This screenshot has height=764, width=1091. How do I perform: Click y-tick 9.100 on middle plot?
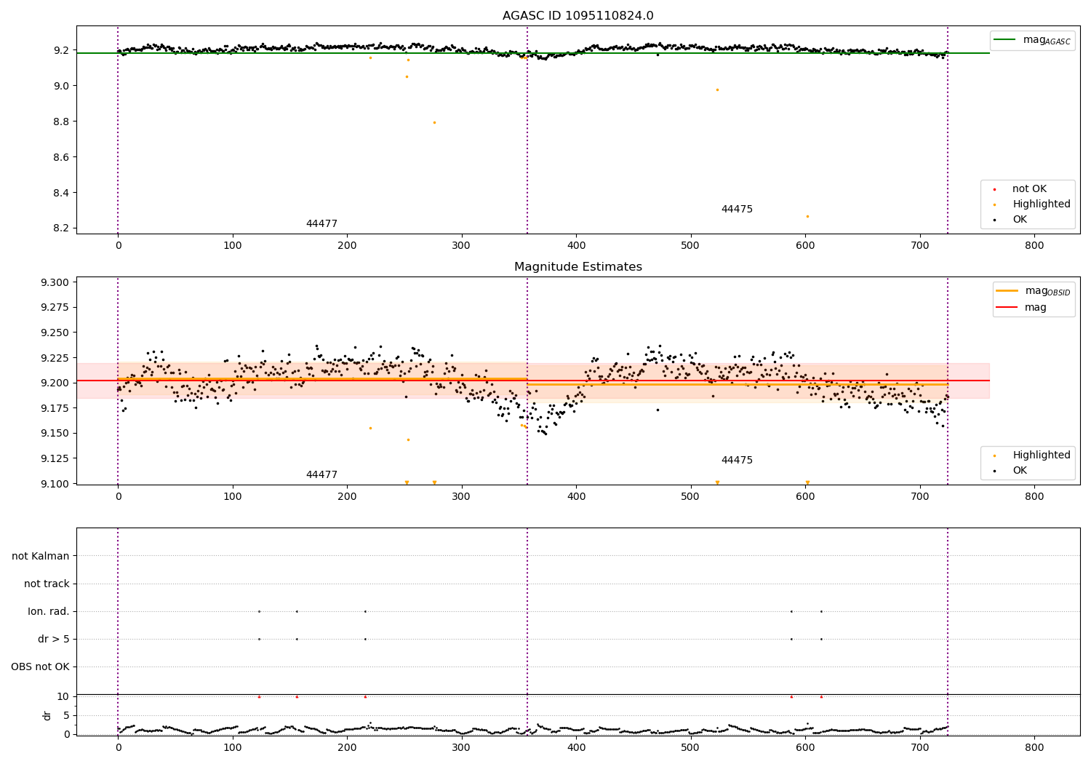click(55, 484)
